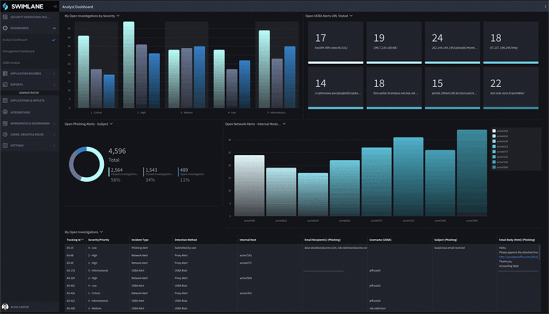Open the UEBA card showing 14
The width and height of the screenshot is (549, 314).
click(335, 88)
